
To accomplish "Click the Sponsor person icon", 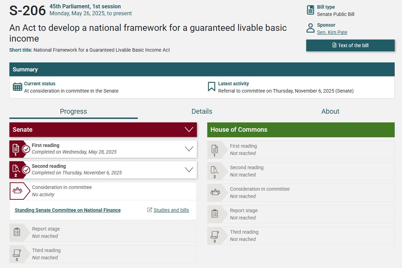I will pyautogui.click(x=310, y=28).
